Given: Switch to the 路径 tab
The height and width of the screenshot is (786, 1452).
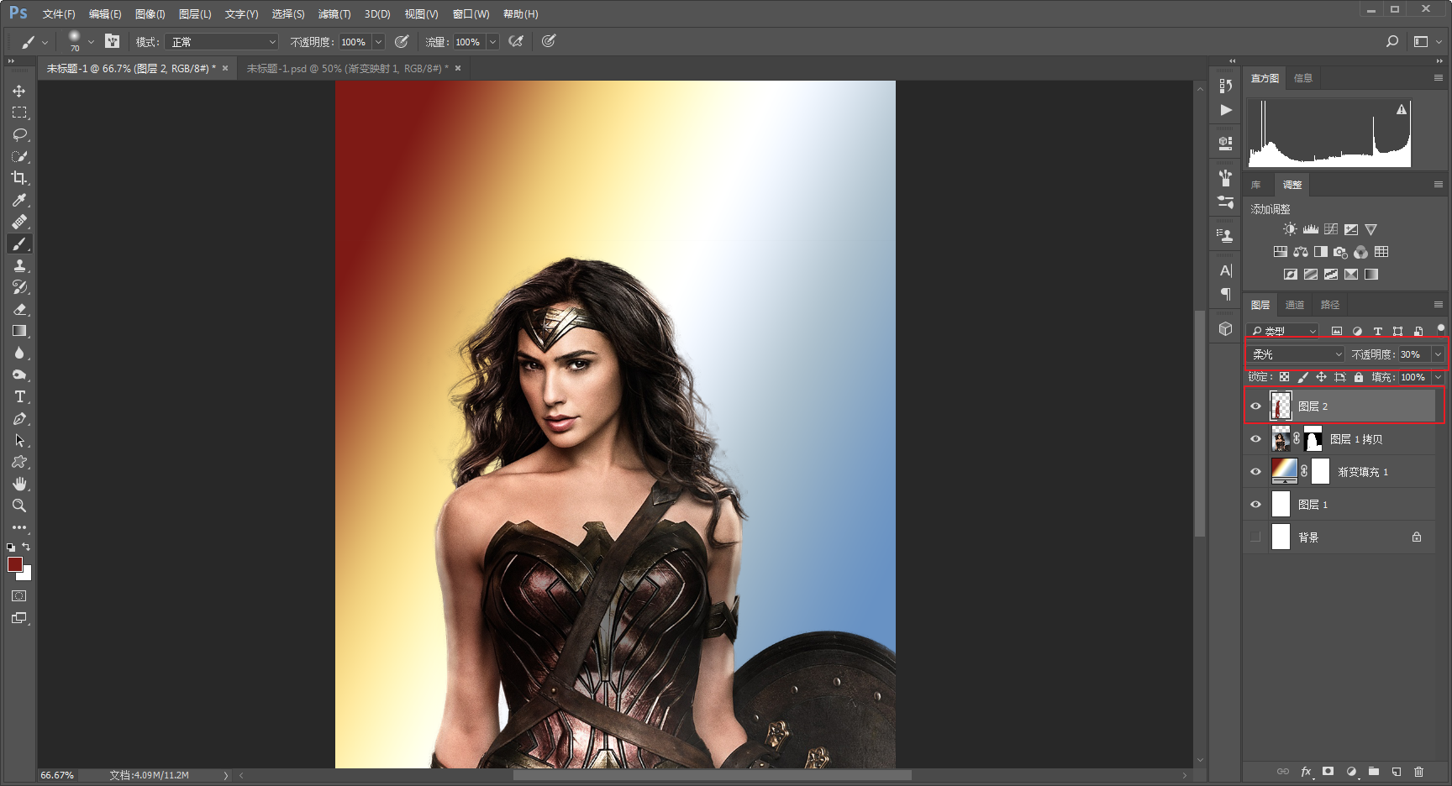Looking at the screenshot, I should tap(1330, 305).
